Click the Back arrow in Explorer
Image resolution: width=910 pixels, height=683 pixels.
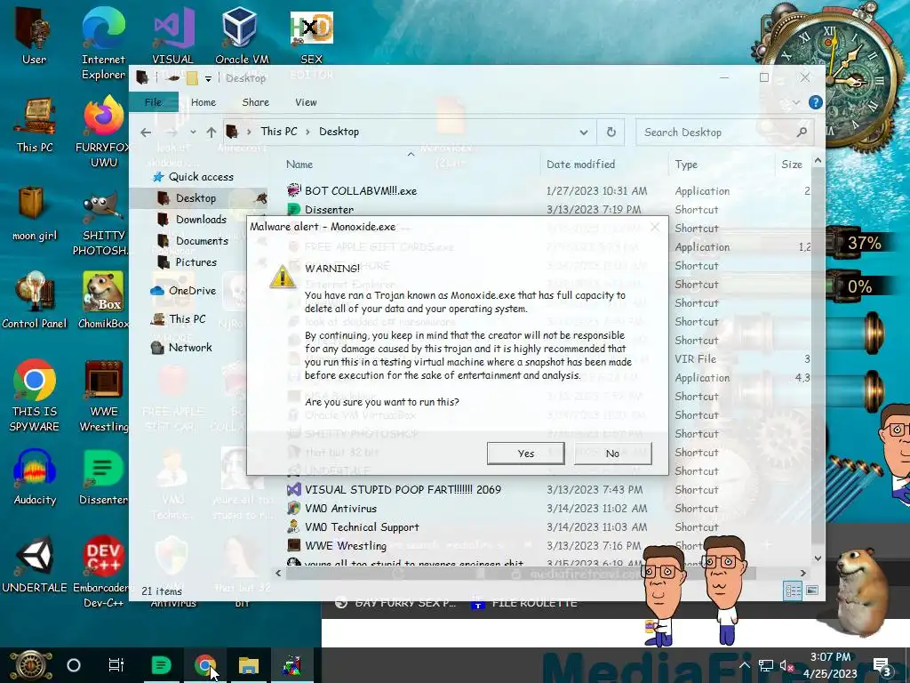tap(146, 133)
